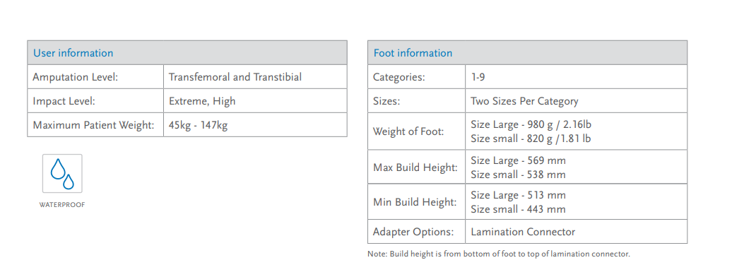Select the Impact Level label cell
Screen dimensions: 732x265
click(x=95, y=101)
